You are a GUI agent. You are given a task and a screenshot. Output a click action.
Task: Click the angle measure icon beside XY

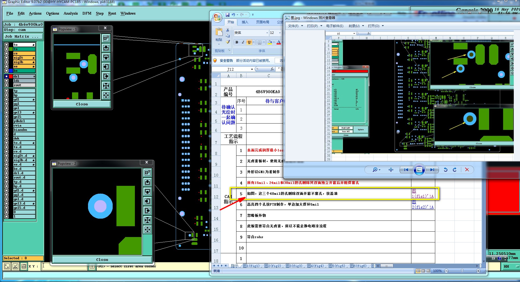(15, 266)
